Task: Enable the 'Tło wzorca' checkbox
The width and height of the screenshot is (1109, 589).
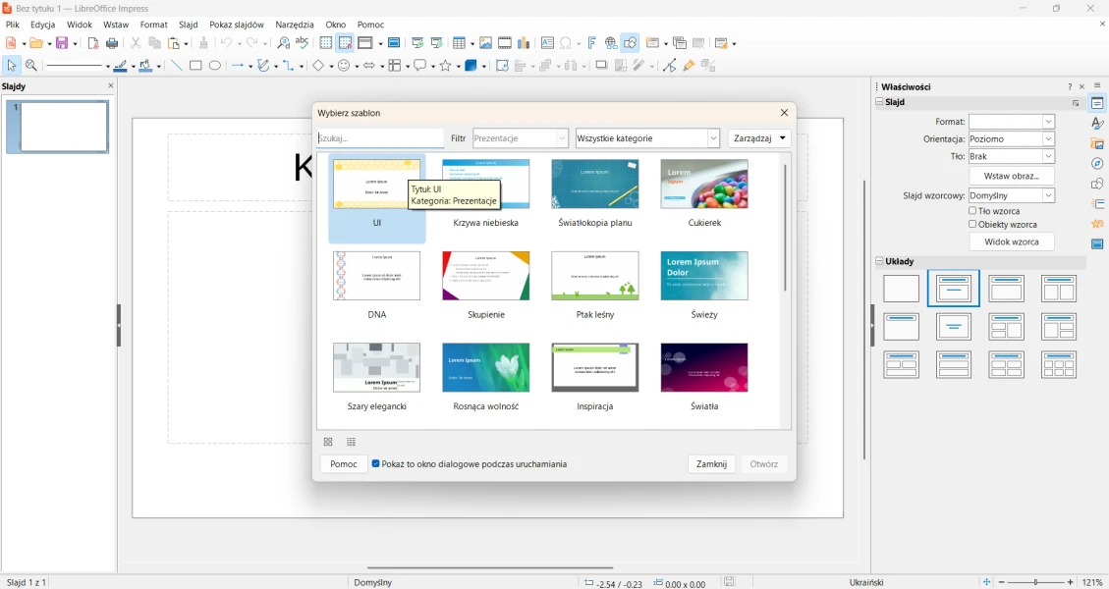Action: pos(972,211)
